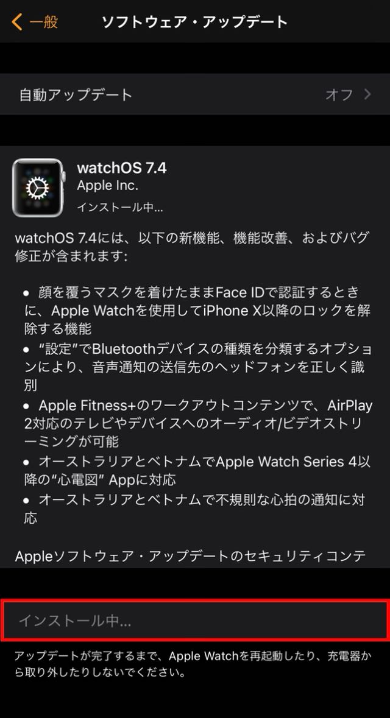Viewport: 390px width, 718px height.
Task: Click インストール中 status under Apple Inc.
Action: (120, 207)
